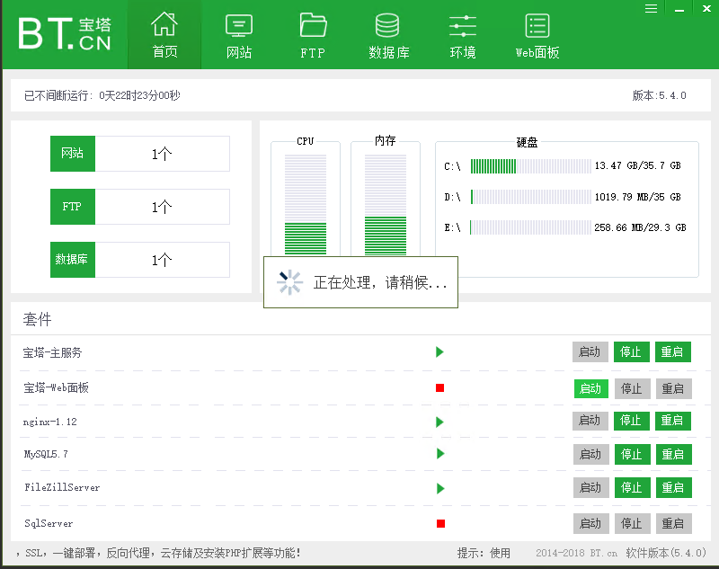The height and width of the screenshot is (569, 719).
Task: Click the green 网站 count tile
Action: point(73,154)
